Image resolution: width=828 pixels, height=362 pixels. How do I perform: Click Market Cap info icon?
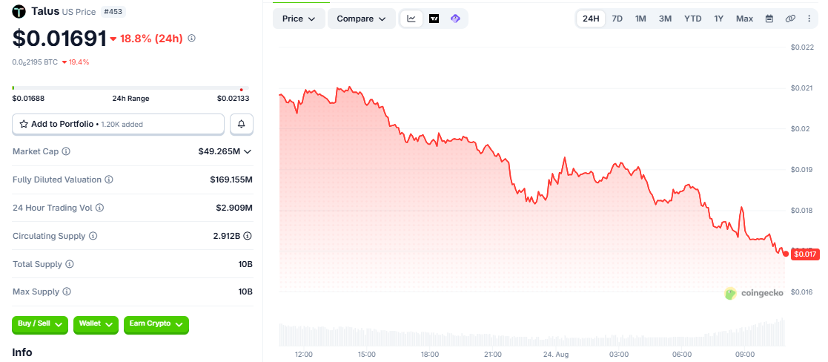coord(66,151)
